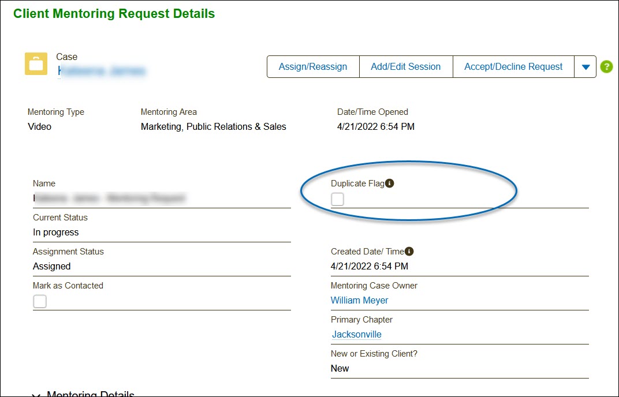Tick the Mark as Contacted checkbox
The height and width of the screenshot is (397, 619).
pyautogui.click(x=40, y=301)
